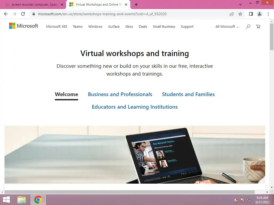274x205 pixels.
Task: Select the Welcome tab
Action: click(66, 94)
